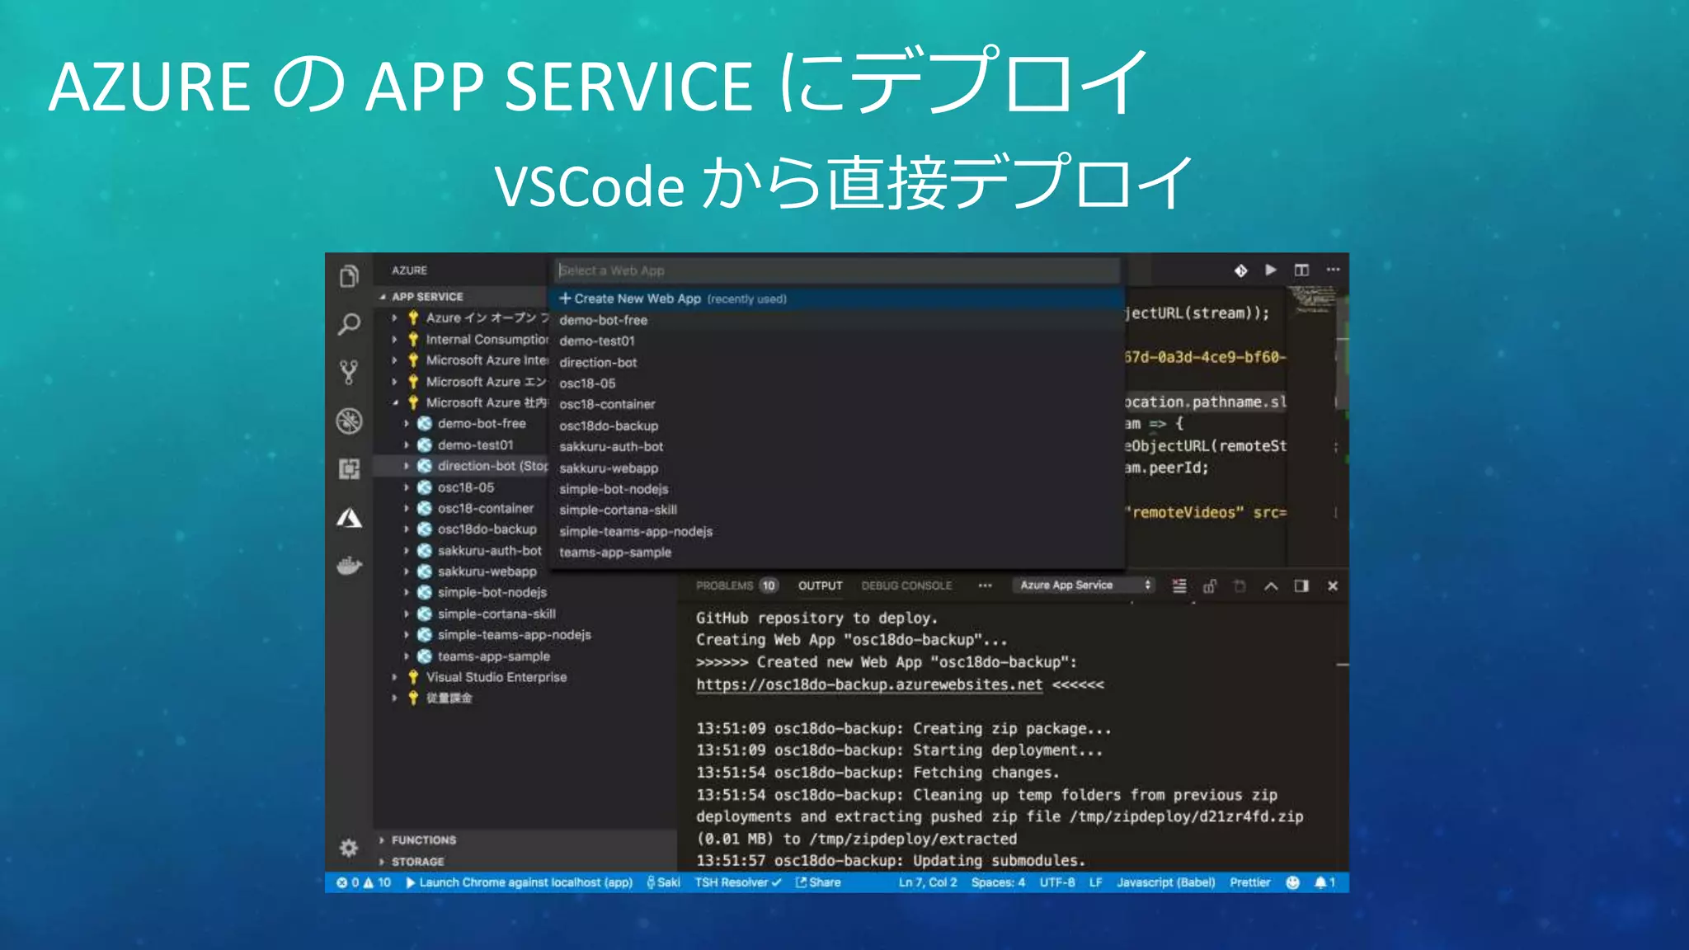Click LF line ending in status bar

click(x=1095, y=882)
